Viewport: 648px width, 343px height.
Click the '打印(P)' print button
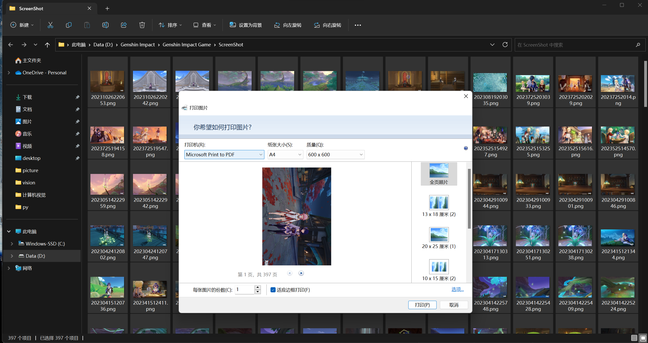tap(423, 305)
